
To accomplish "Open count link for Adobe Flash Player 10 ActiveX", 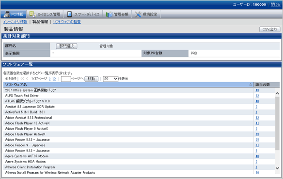I will 257,124.
